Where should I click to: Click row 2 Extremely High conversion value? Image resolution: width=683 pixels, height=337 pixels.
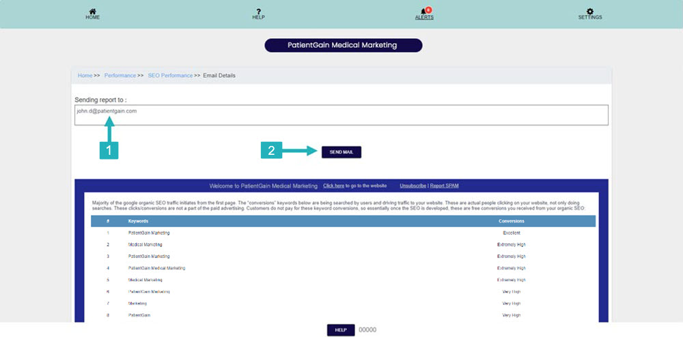point(512,245)
